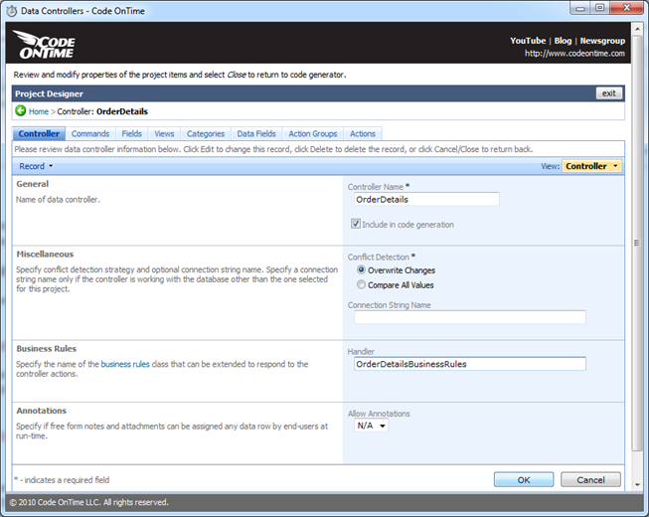Click the codeontime.com URL
The width and height of the screenshot is (649, 517).
pyautogui.click(x=574, y=54)
